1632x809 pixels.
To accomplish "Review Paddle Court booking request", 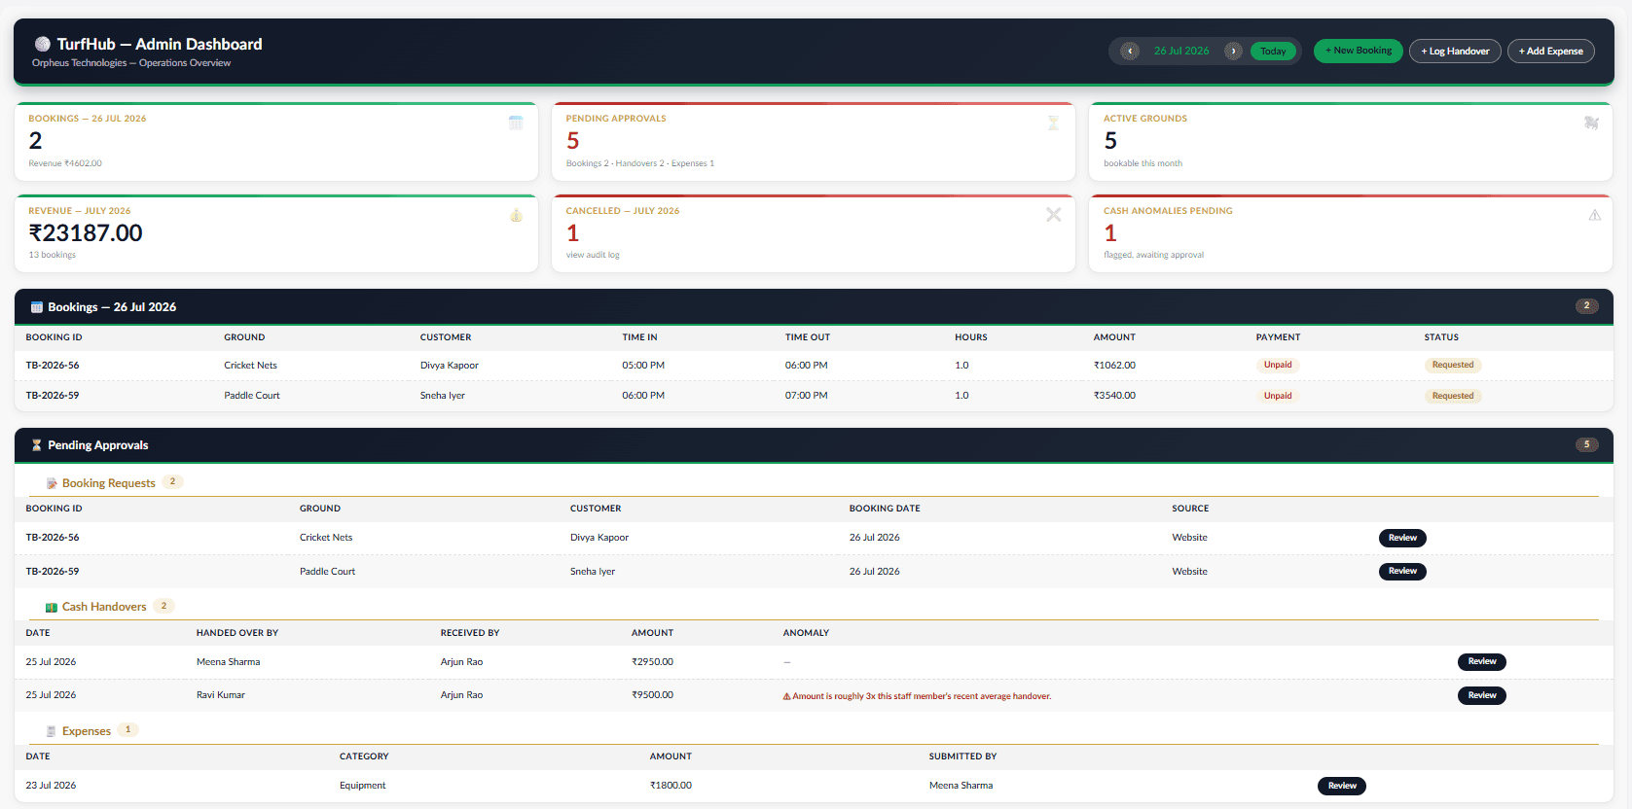I will 1402,571.
